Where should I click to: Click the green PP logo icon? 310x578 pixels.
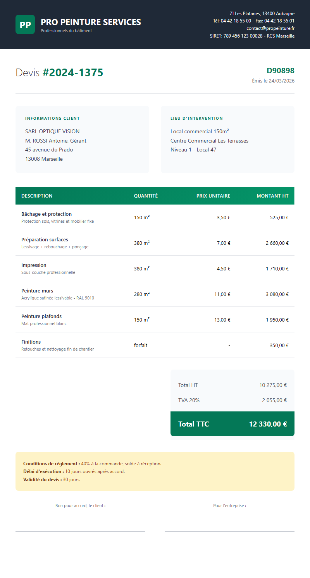(25, 24)
